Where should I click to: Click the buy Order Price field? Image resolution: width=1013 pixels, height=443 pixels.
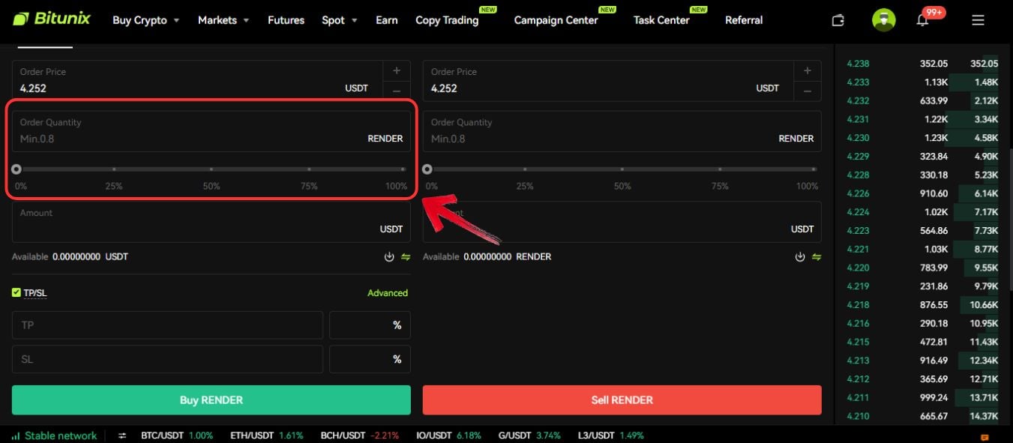pyautogui.click(x=197, y=81)
